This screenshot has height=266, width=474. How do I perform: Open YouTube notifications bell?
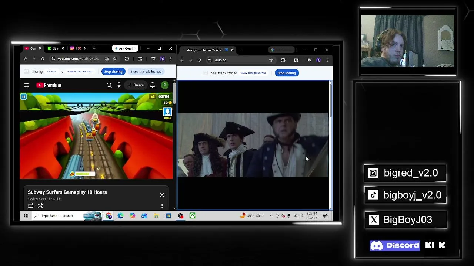[x=153, y=85]
